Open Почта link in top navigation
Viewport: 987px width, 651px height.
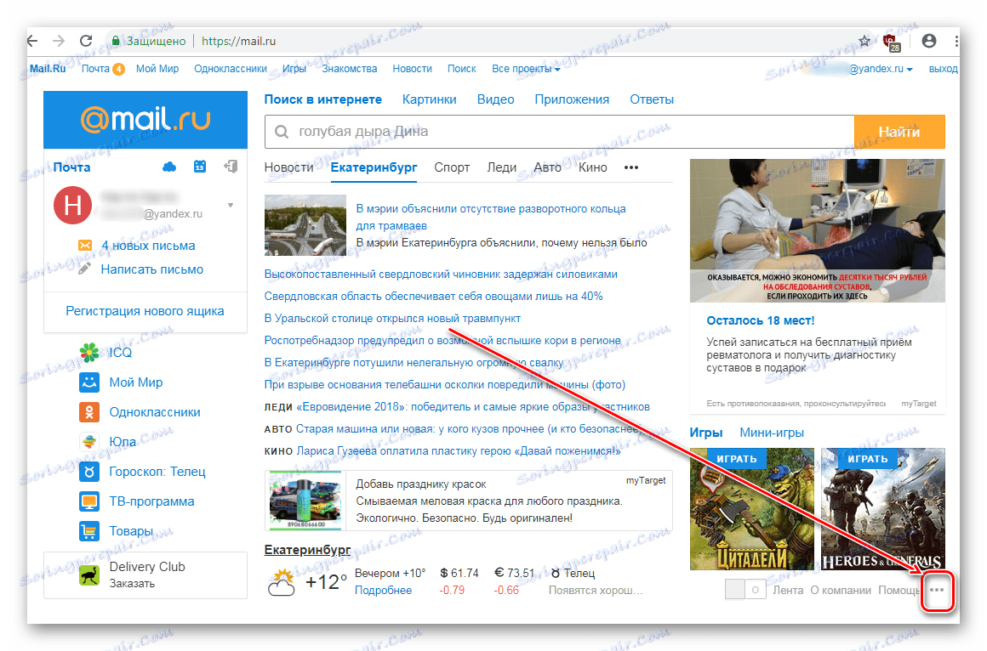[x=95, y=69]
